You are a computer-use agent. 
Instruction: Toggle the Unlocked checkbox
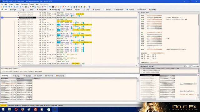click(192, 66)
